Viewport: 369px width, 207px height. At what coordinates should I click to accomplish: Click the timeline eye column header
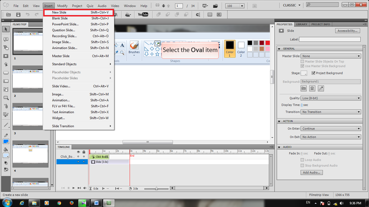pos(78,152)
